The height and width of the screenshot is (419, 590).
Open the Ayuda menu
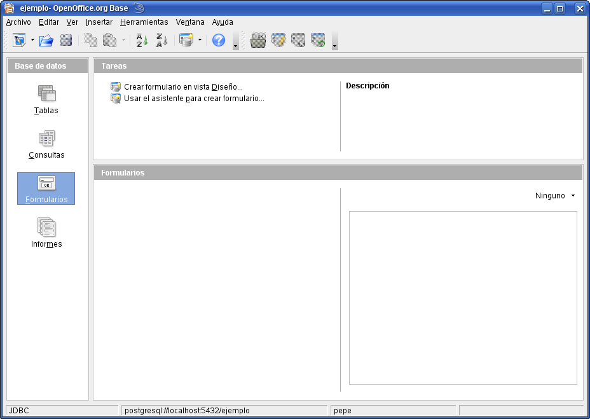[223, 22]
